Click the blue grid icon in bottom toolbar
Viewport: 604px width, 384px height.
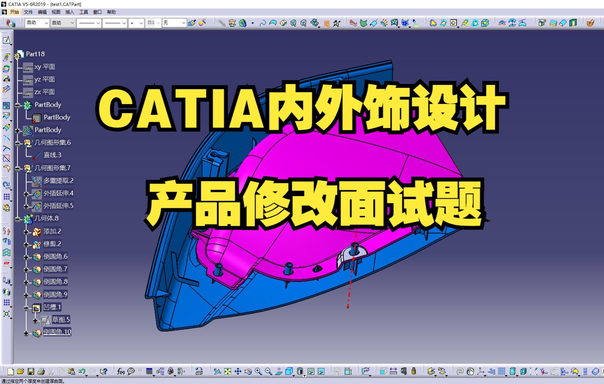[x=502, y=372]
